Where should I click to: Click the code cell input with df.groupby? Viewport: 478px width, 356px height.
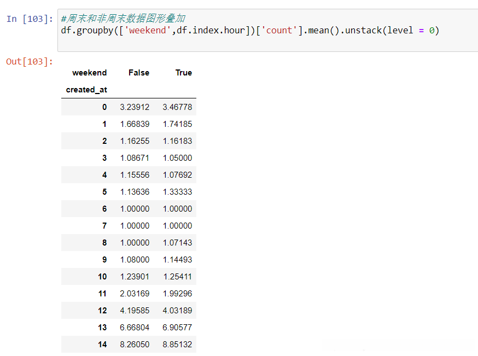267,30
